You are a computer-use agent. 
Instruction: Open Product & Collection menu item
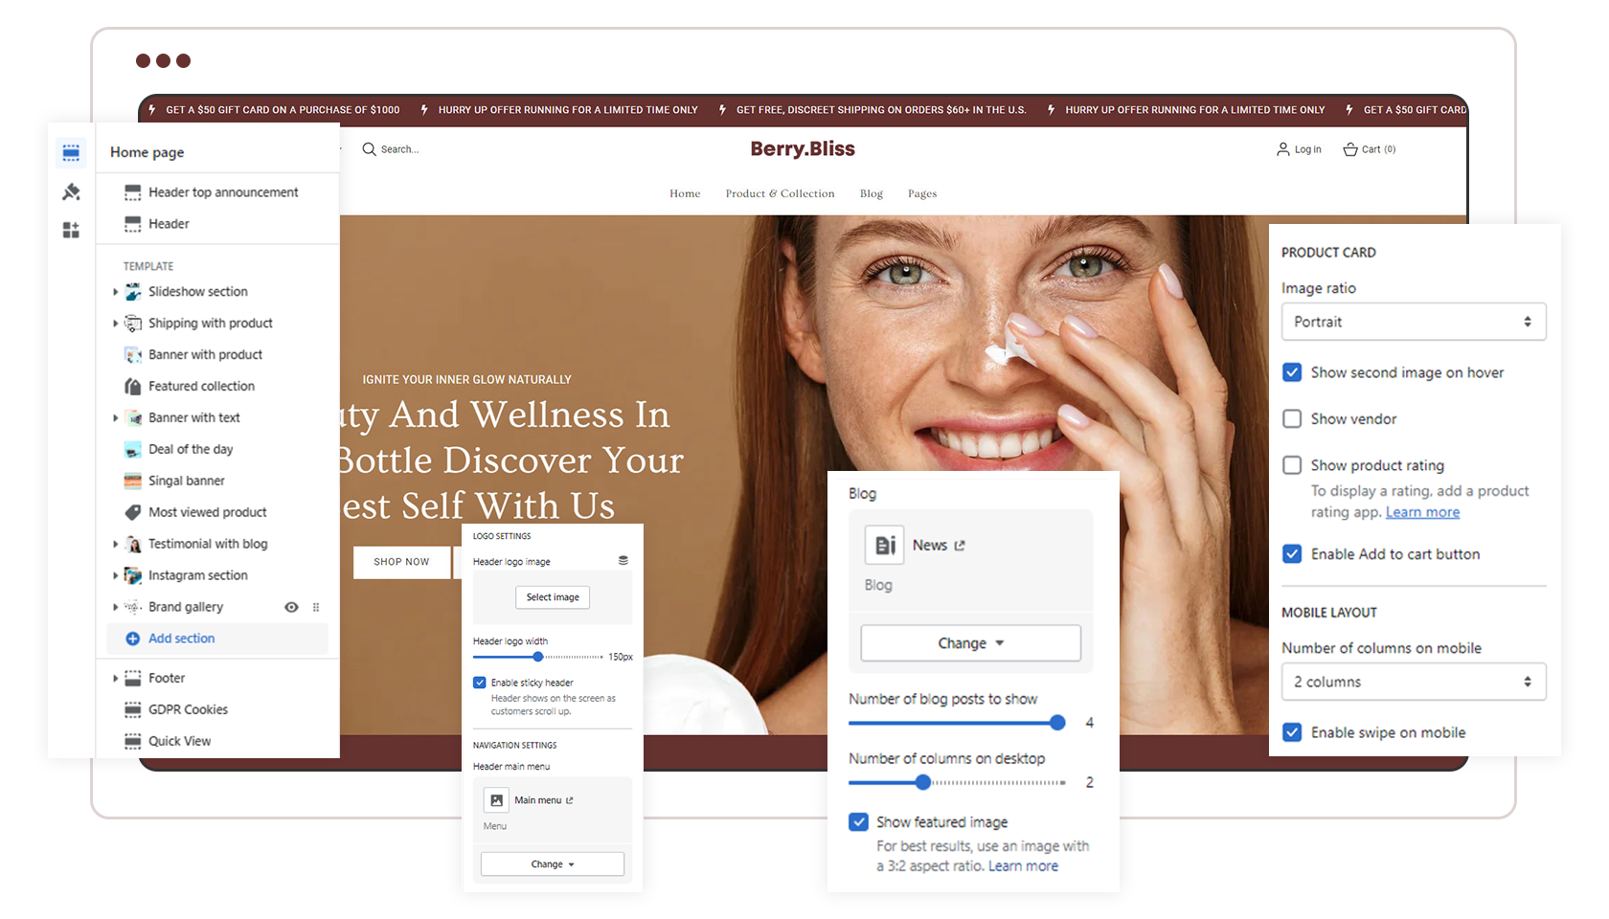(780, 193)
